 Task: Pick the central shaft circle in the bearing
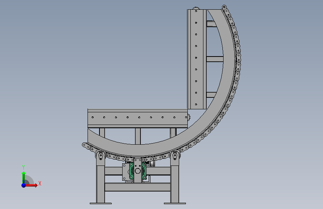pyautogui.click(x=137, y=171)
